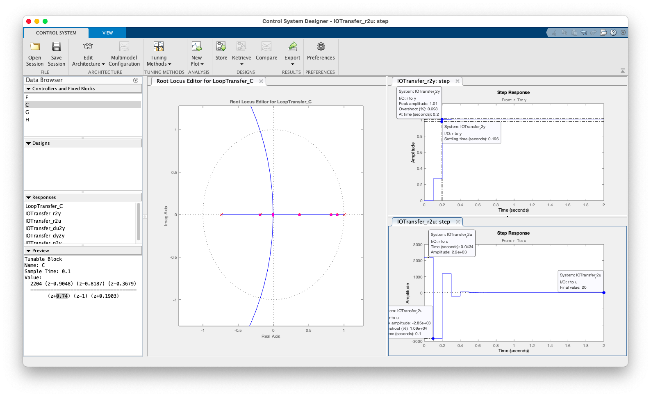Click the peak amplitude marker on r2y step plot

pos(442,119)
